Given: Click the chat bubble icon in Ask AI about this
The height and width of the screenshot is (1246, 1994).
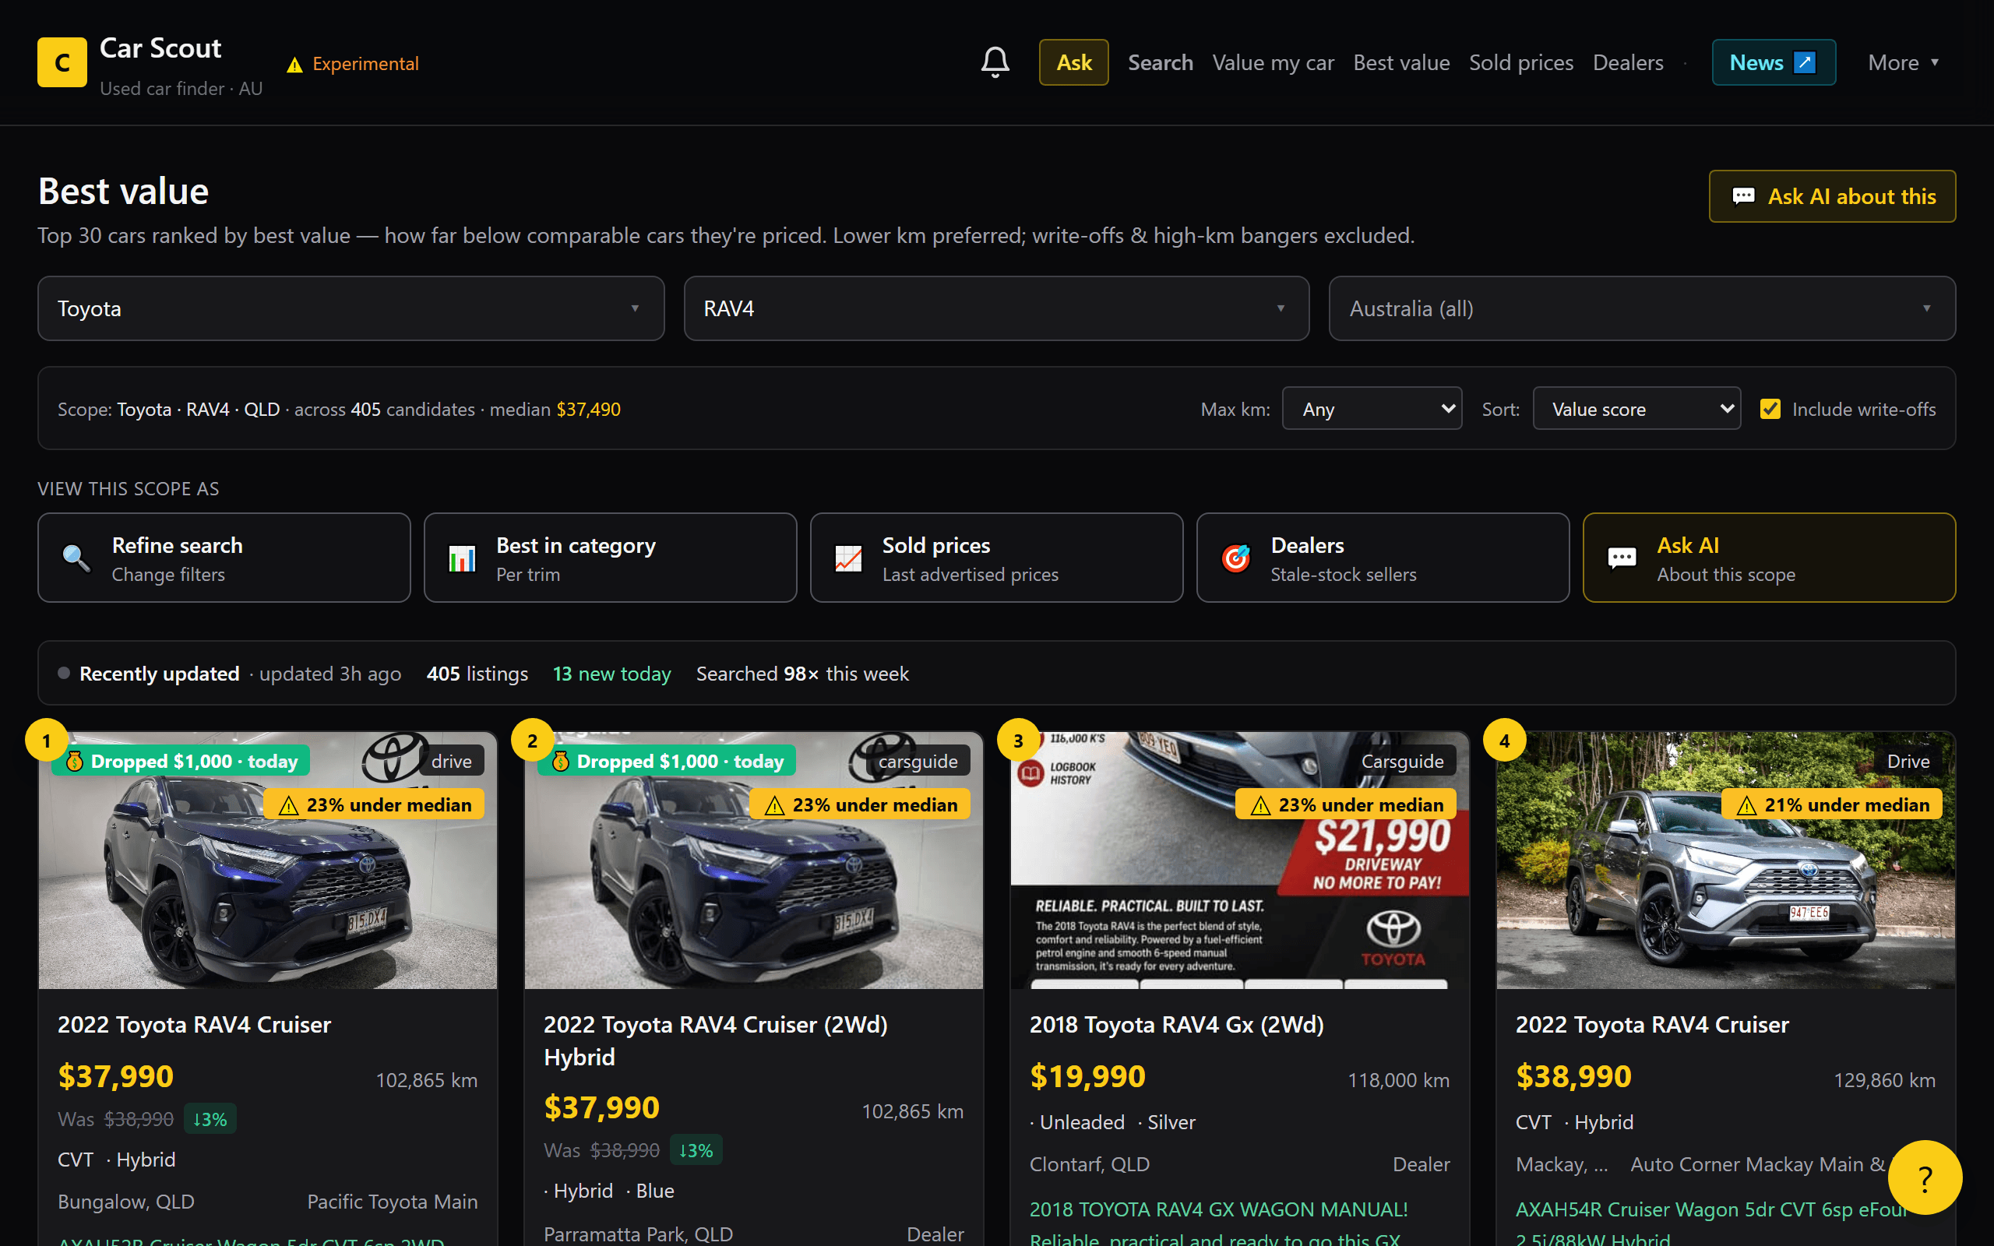Looking at the screenshot, I should pyautogui.click(x=1742, y=196).
